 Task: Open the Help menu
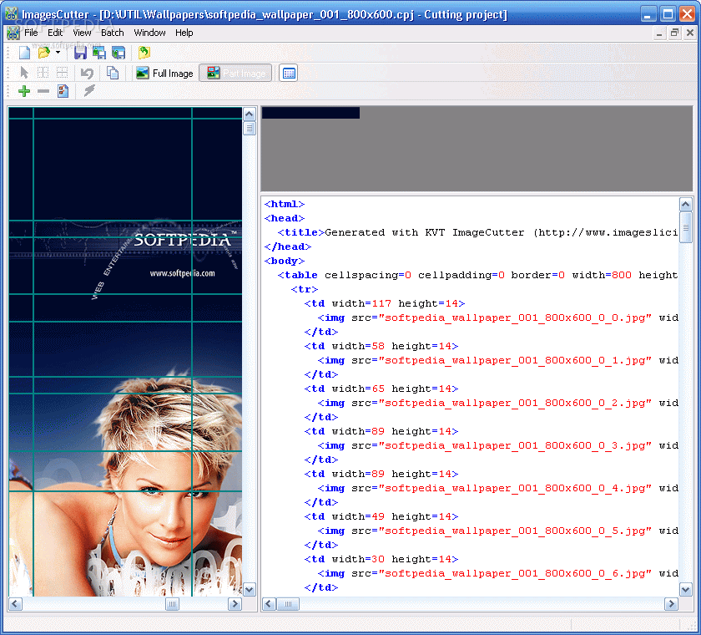pyautogui.click(x=184, y=33)
